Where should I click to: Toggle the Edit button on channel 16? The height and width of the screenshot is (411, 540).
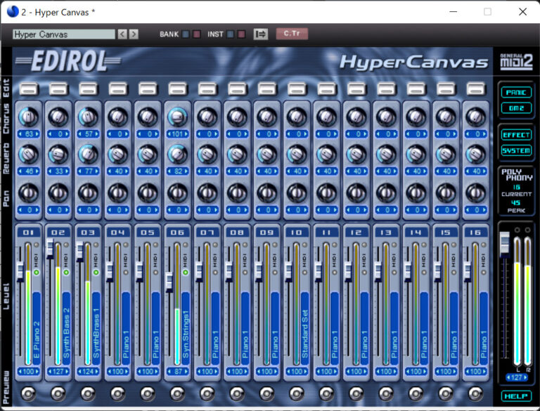(x=477, y=88)
